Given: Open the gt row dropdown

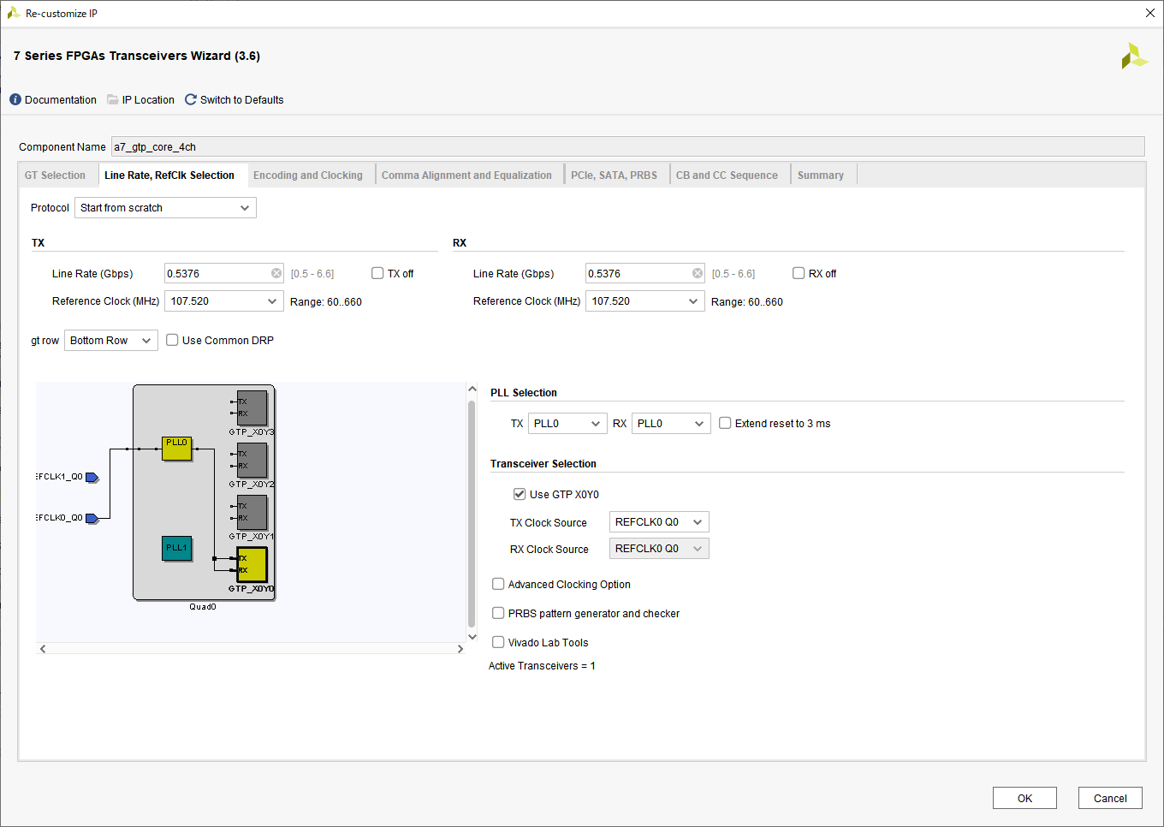Looking at the screenshot, I should (111, 341).
